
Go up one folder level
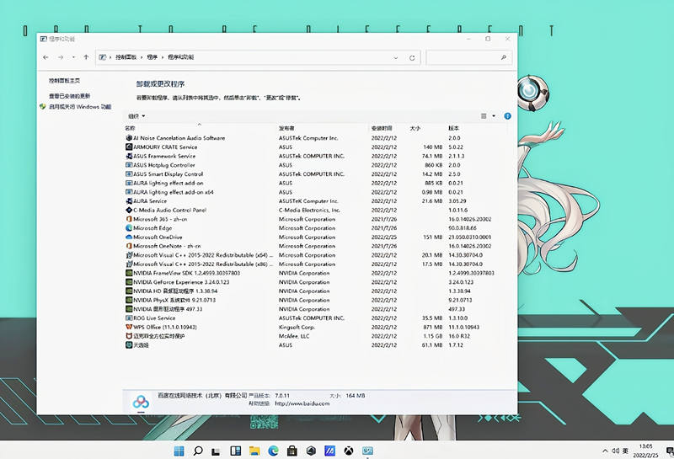point(86,57)
